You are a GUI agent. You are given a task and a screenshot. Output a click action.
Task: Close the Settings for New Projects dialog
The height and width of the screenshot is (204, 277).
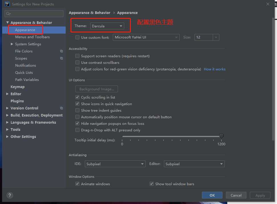(x=268, y=4)
